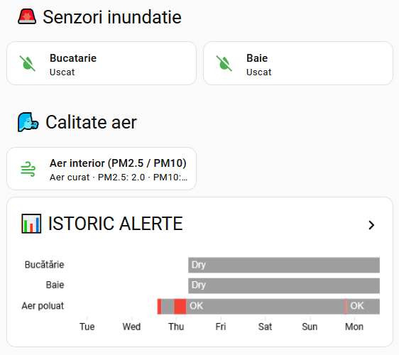The image size is (399, 355).
Task: Click the Wed axis label
Action: (x=131, y=327)
